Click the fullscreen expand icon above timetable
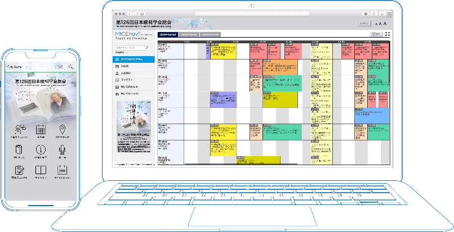Image resolution: width=454 pixels, height=232 pixels. pos(388,34)
